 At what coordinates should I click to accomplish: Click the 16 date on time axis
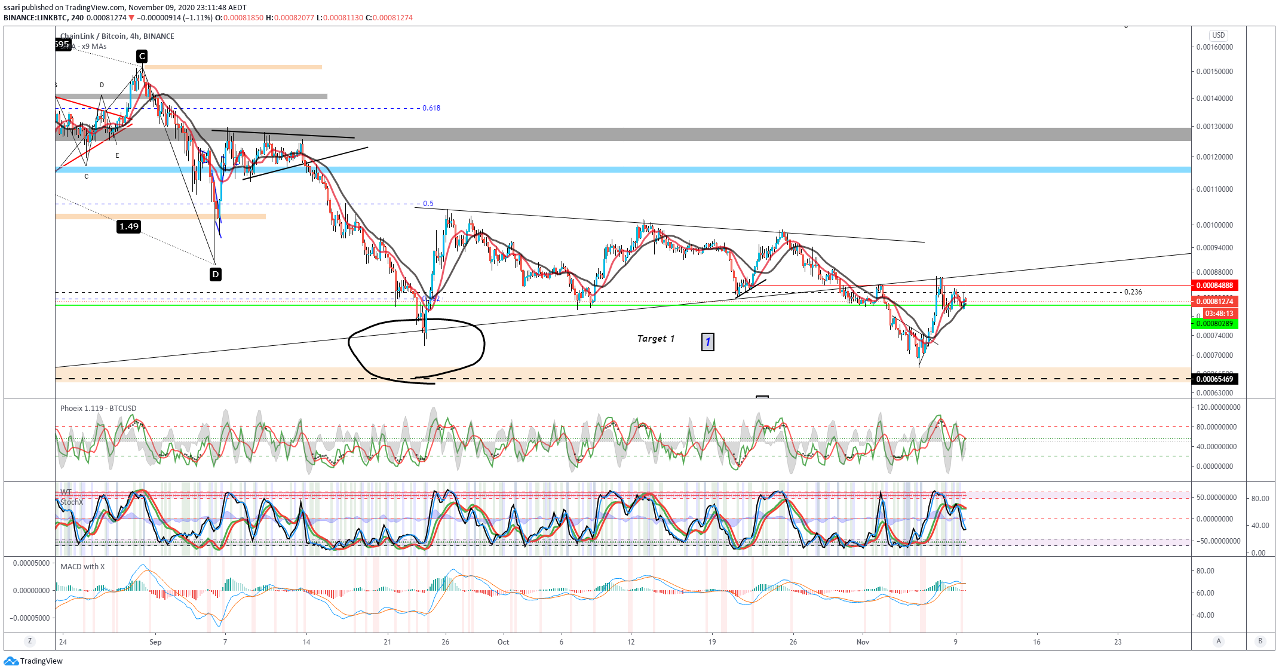pyautogui.click(x=1037, y=642)
